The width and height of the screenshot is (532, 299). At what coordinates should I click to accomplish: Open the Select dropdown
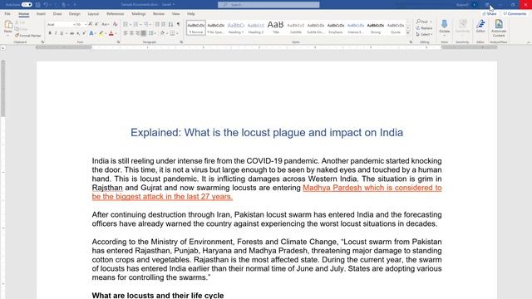(x=424, y=35)
